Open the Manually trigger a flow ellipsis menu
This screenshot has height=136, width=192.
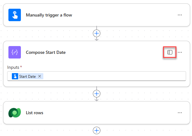180,15
